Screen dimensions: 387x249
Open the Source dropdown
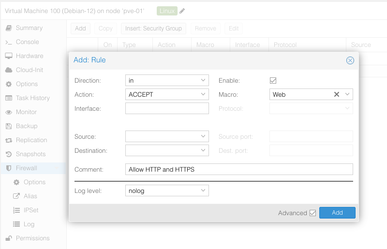coord(203,136)
